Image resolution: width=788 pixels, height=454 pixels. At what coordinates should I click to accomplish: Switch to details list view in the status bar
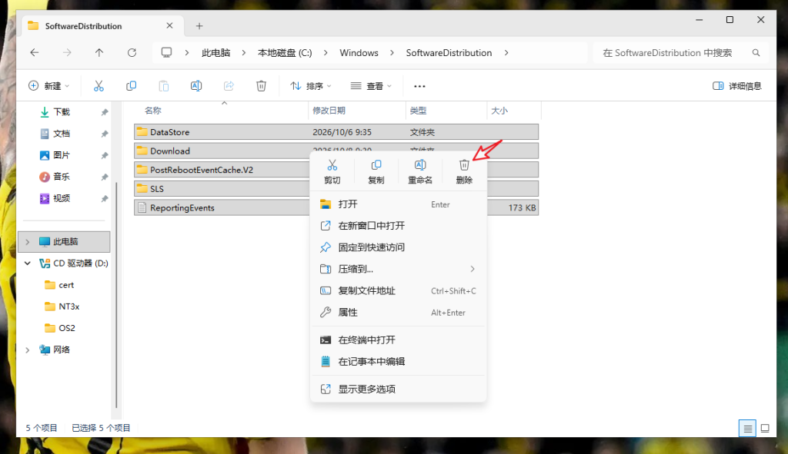pyautogui.click(x=747, y=429)
